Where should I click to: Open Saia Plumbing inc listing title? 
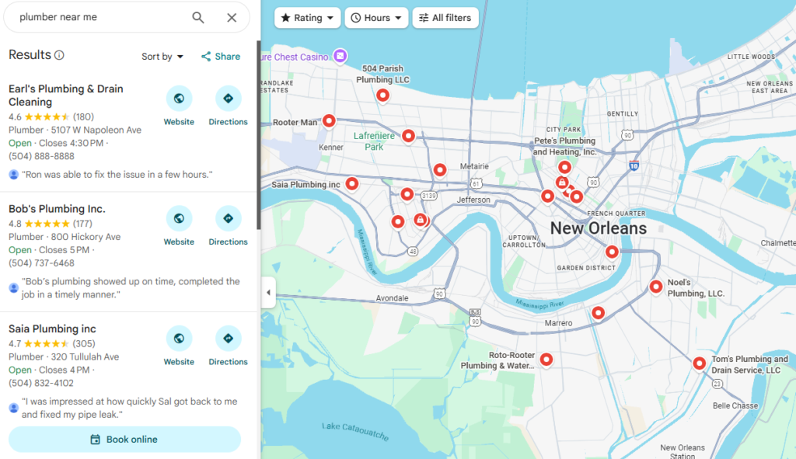[x=52, y=329]
